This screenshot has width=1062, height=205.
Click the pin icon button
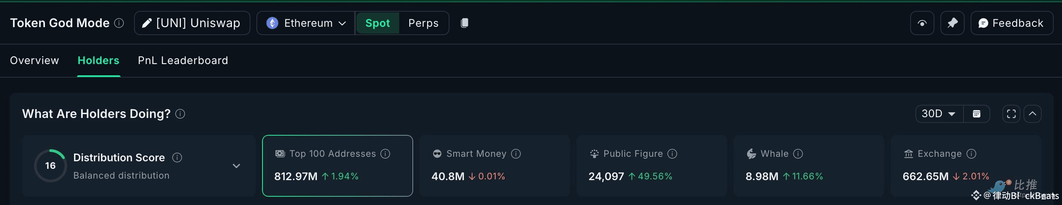[952, 23]
